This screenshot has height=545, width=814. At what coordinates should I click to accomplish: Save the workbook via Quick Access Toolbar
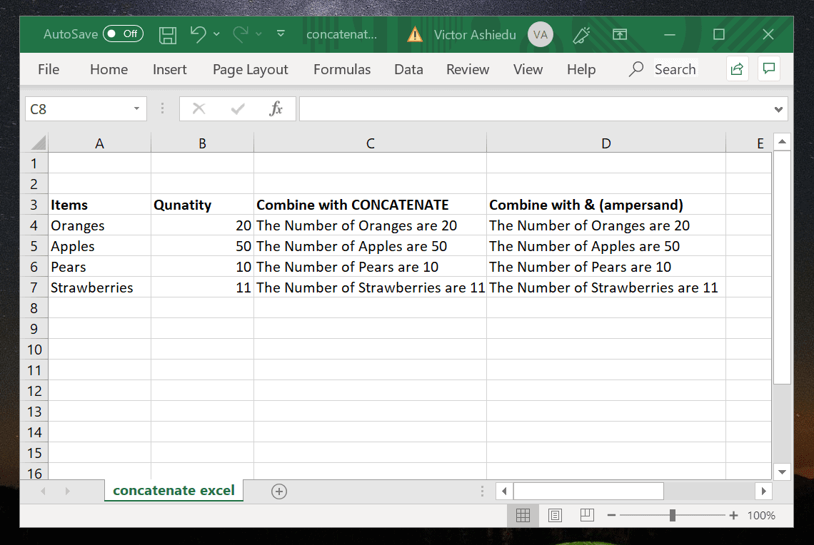pyautogui.click(x=168, y=34)
